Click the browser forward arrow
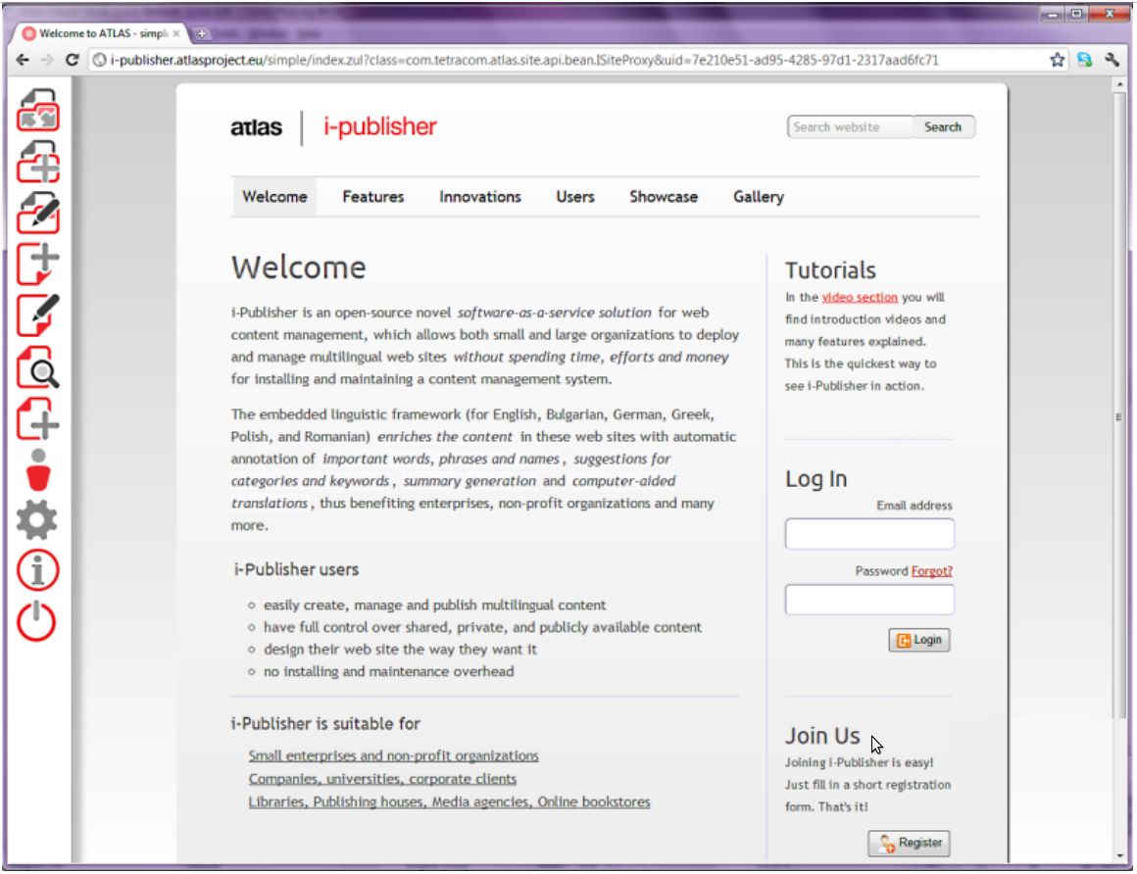 pyautogui.click(x=47, y=60)
